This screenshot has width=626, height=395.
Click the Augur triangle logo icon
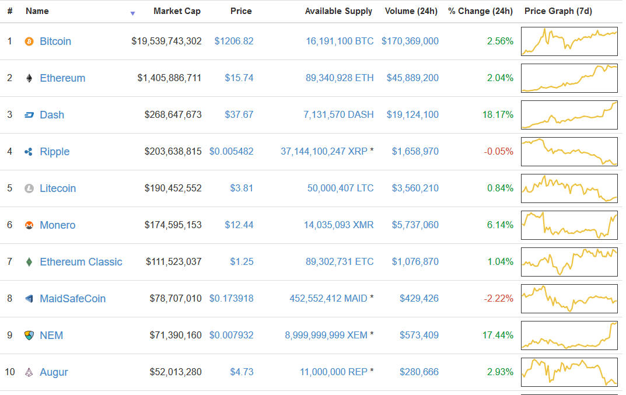[29, 372]
